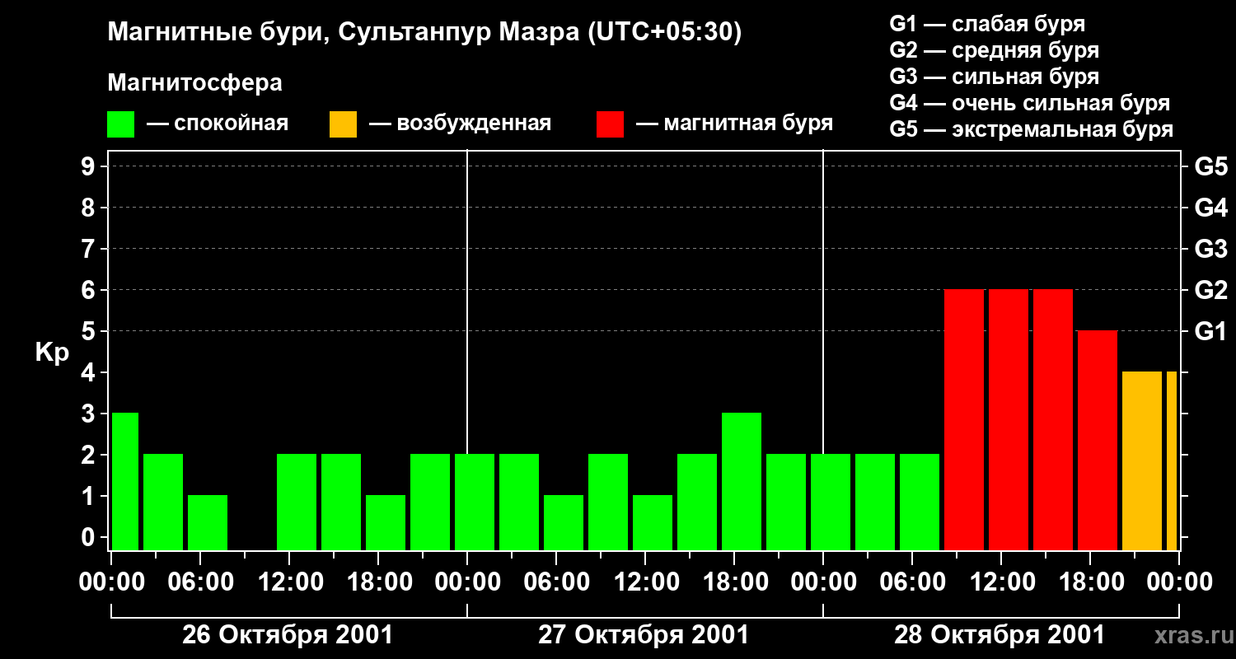Screen dimensions: 1236x659
Task: Click the G1 tick label on right axis
Action: tap(1210, 331)
